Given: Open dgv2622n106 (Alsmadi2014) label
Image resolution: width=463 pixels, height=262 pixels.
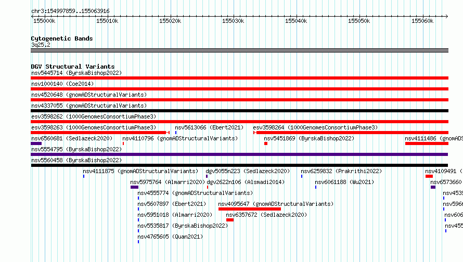Looking at the screenshot, I should tap(246, 182).
